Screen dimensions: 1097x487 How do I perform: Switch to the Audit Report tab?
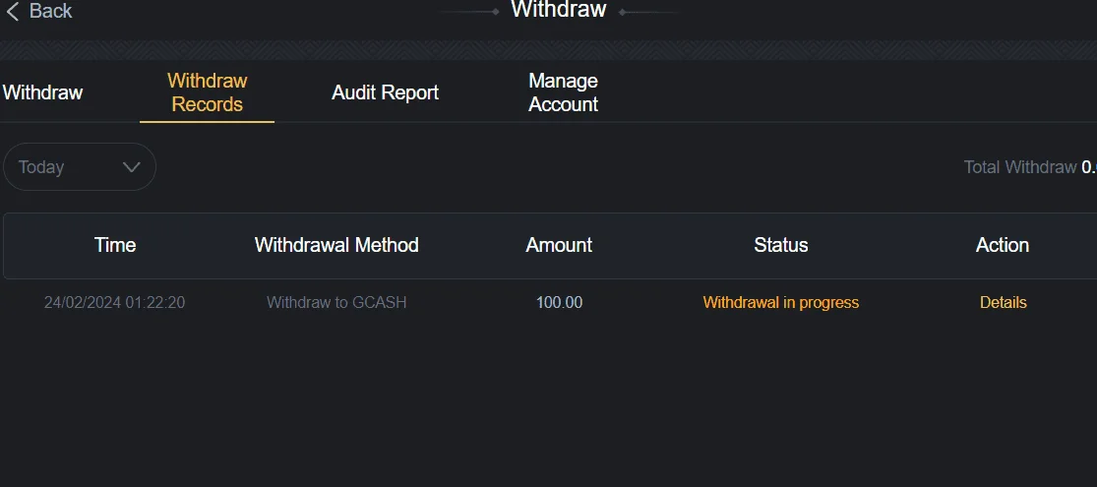click(x=386, y=92)
